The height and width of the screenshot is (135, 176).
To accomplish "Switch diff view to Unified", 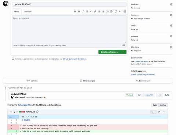I will click(x=163, y=105).
